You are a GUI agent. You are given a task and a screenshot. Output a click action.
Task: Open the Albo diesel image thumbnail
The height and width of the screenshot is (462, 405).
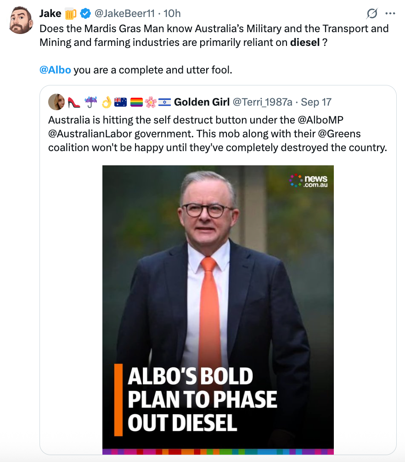218,276
